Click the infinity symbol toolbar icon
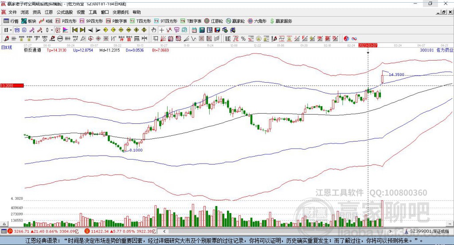This screenshot has width=454, height=245. pos(354,39)
